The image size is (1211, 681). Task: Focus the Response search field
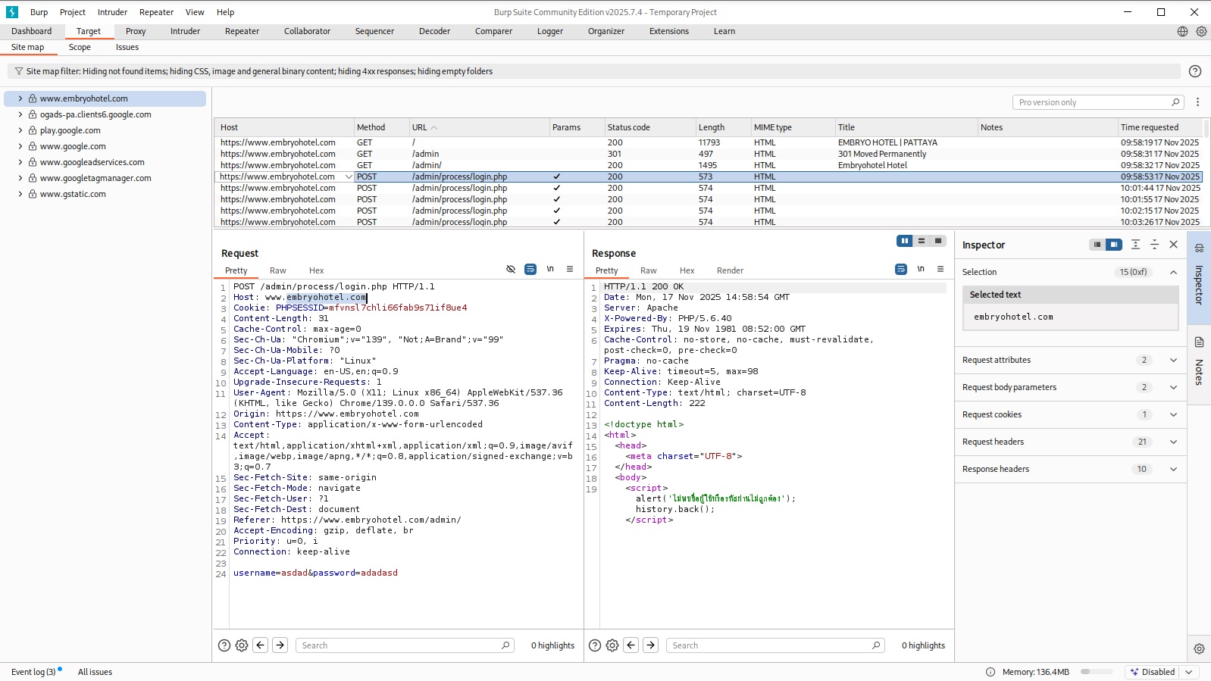coord(776,645)
